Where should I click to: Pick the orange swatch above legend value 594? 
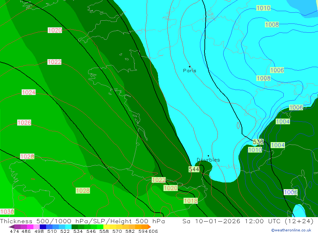(x=145, y=227)
